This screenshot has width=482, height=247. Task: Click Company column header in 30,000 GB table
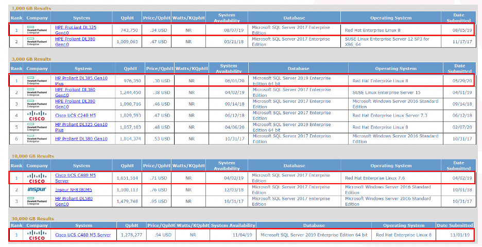(37, 225)
